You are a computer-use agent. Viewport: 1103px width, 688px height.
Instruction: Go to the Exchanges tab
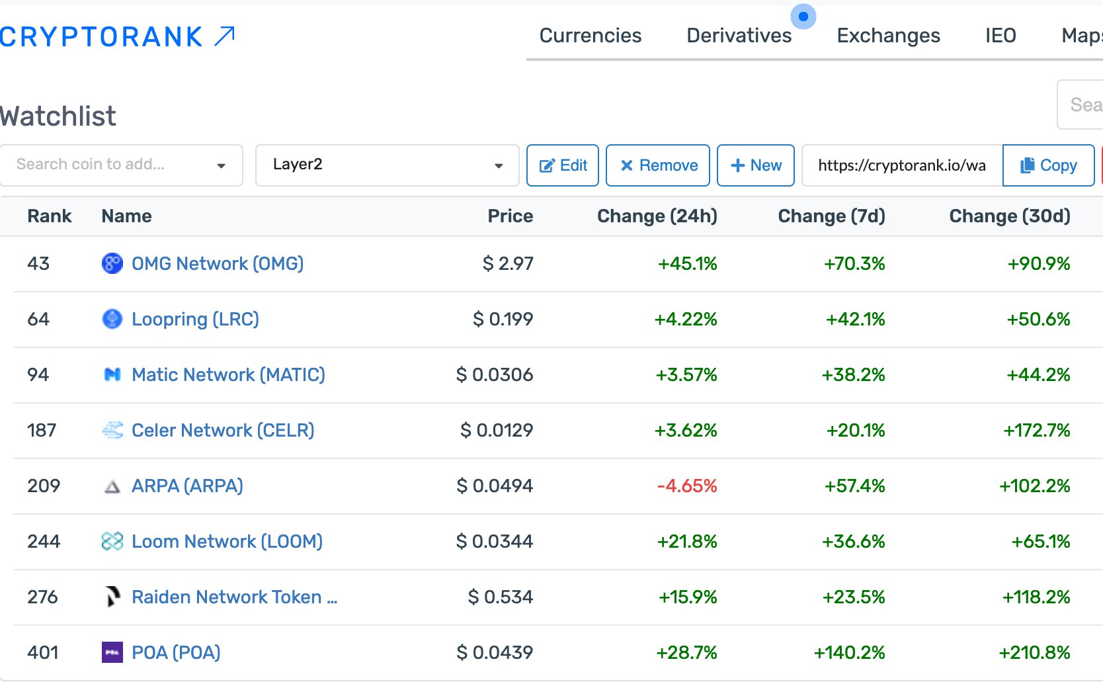[x=888, y=36]
